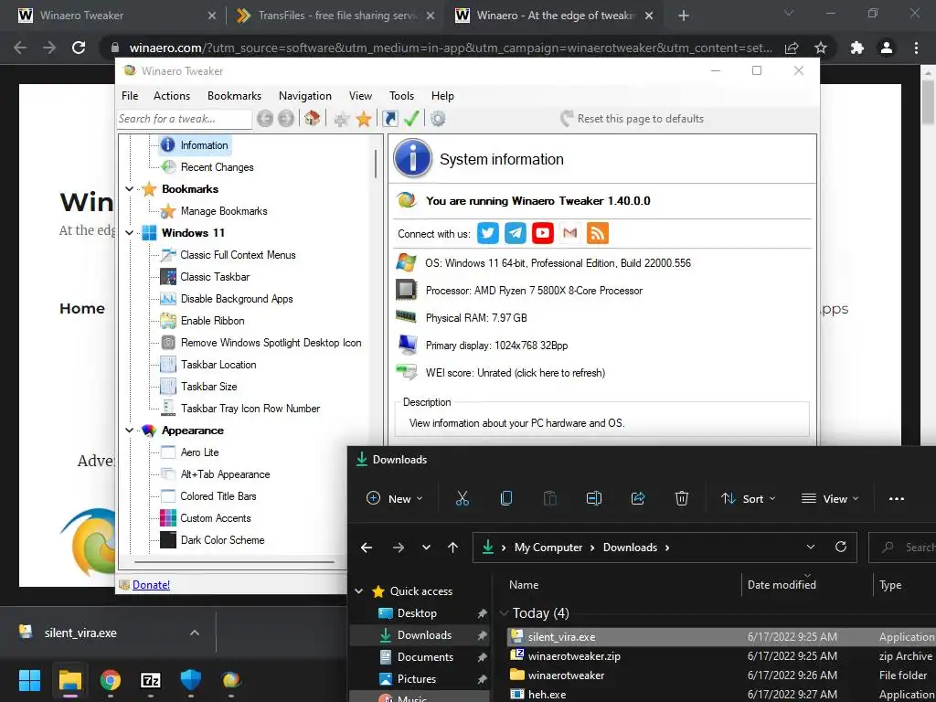936x702 pixels.
Task: Click the Rename icon in Explorer toolbar
Action: tap(594, 498)
